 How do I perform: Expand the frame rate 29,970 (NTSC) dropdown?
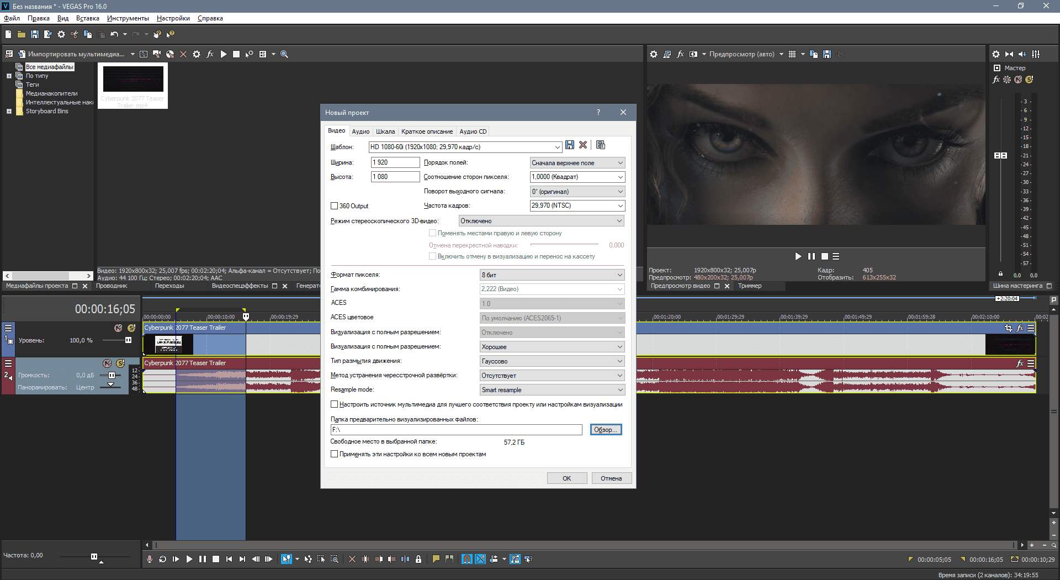[x=620, y=206]
